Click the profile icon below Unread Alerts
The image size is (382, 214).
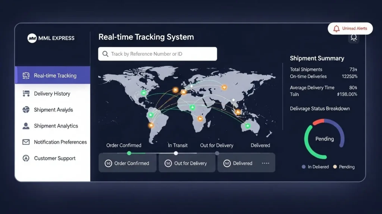click(x=354, y=38)
